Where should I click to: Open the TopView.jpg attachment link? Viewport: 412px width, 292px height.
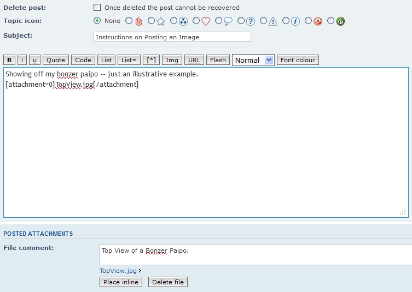coord(118,270)
